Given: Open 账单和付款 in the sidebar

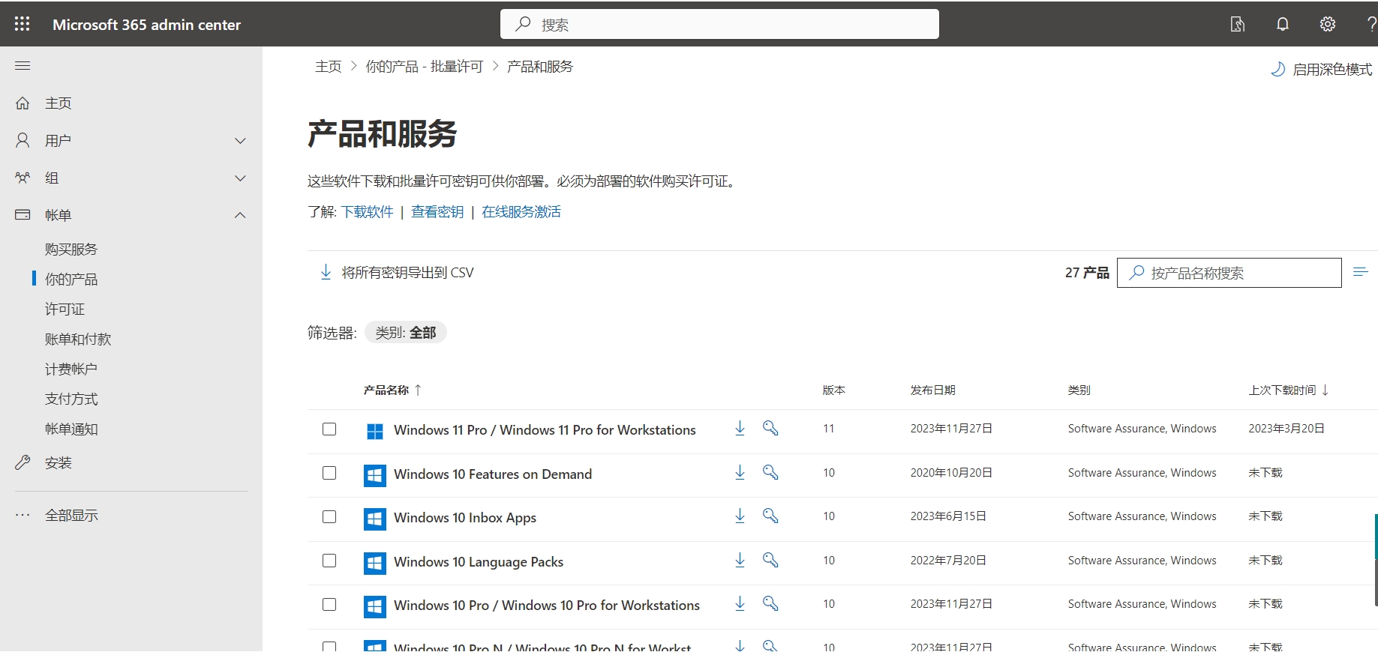Looking at the screenshot, I should coord(78,339).
